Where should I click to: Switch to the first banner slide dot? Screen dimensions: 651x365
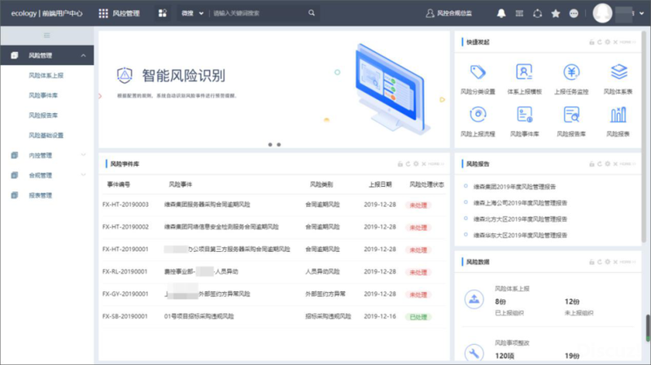(270, 145)
